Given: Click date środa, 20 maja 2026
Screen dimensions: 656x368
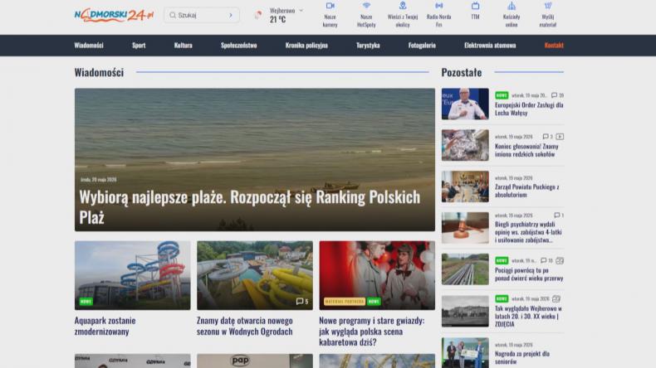Looking at the screenshot, I should tap(98, 180).
